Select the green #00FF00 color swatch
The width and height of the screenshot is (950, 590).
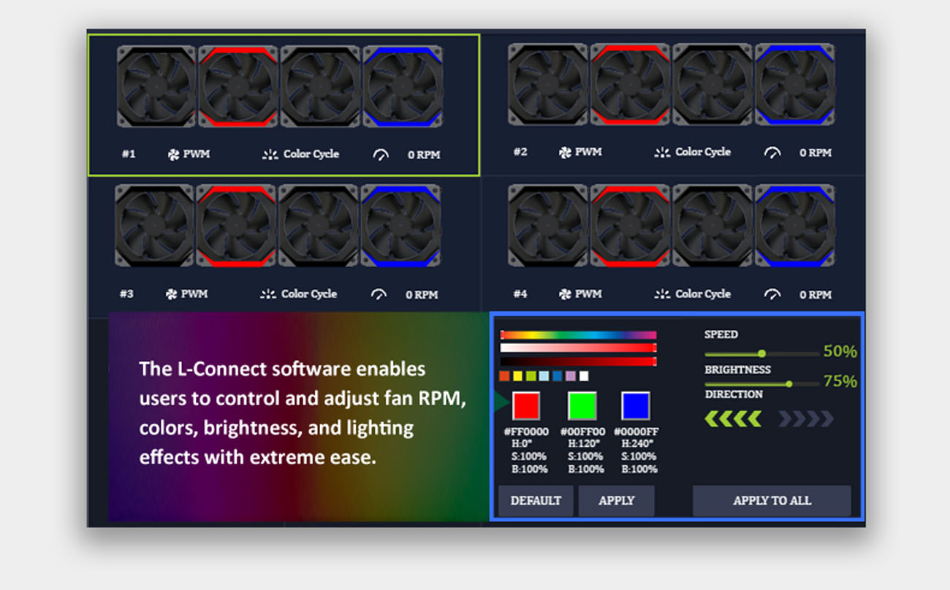click(x=582, y=406)
